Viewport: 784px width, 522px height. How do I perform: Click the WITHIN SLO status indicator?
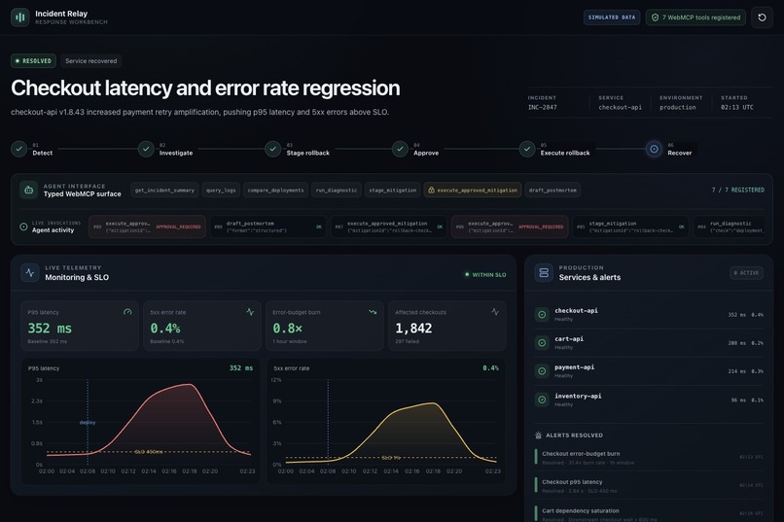[485, 275]
